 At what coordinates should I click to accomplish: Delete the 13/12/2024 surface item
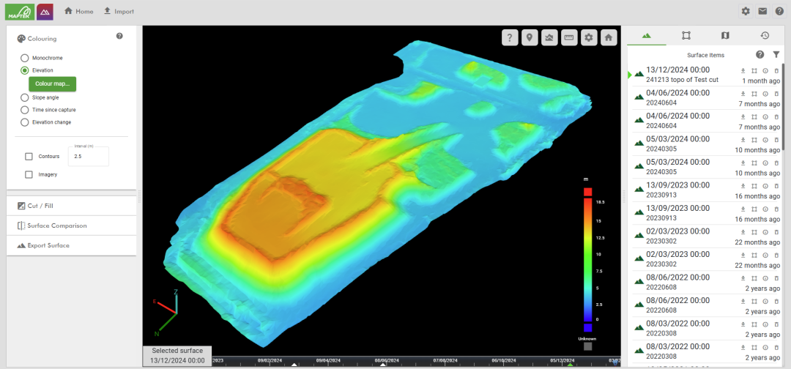[x=776, y=71]
